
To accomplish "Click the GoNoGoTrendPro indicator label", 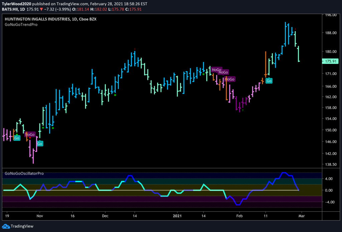I will click(x=21, y=25).
